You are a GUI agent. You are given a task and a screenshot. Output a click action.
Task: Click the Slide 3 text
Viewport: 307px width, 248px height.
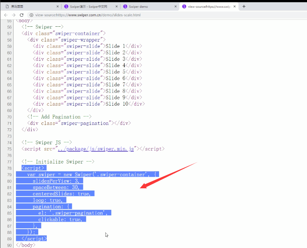click(116, 59)
